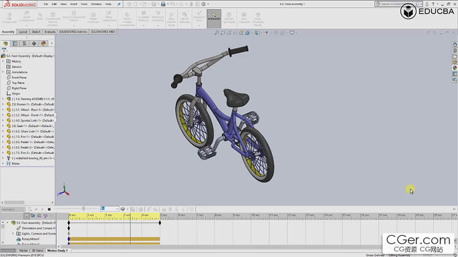Select radial ball bearing component
Screen dimensions: 458x257
tap(30, 158)
